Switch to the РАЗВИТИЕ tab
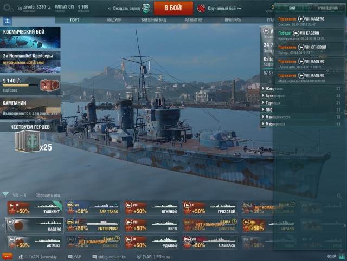 (x=193, y=20)
